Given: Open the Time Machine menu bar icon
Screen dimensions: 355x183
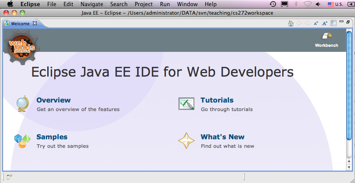Looking at the screenshot, I should pos(273,4).
